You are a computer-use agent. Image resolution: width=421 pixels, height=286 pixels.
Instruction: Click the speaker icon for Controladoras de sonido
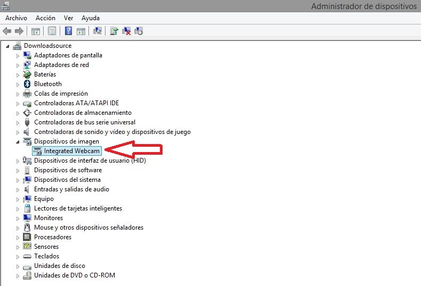click(x=26, y=132)
